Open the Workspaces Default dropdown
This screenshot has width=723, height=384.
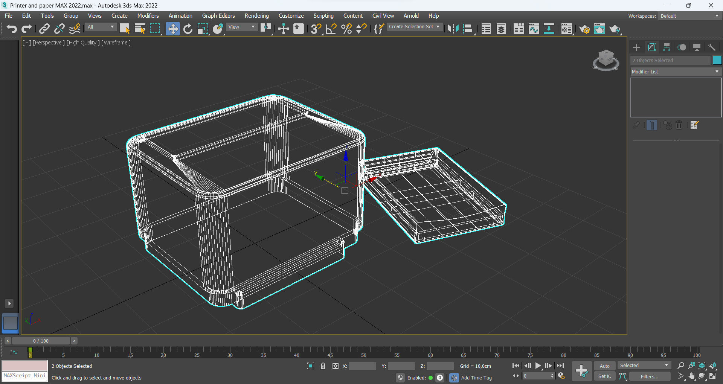click(x=689, y=16)
